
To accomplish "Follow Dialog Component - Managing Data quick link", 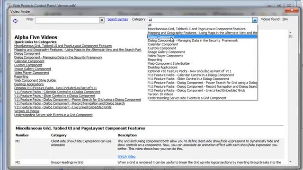I will click(x=58, y=58).
